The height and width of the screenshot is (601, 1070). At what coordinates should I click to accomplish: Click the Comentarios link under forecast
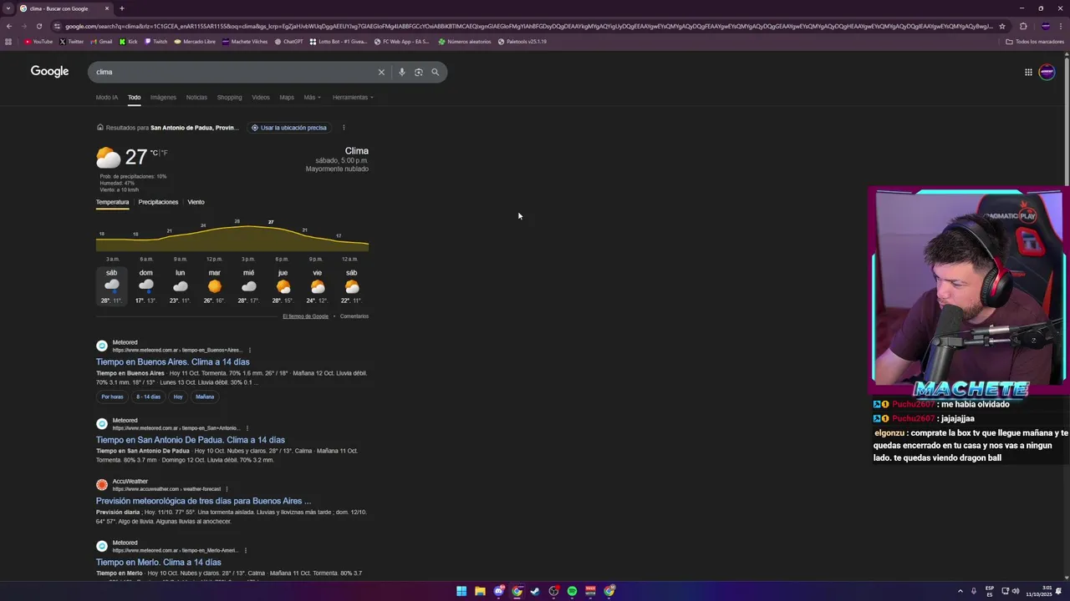coord(354,316)
